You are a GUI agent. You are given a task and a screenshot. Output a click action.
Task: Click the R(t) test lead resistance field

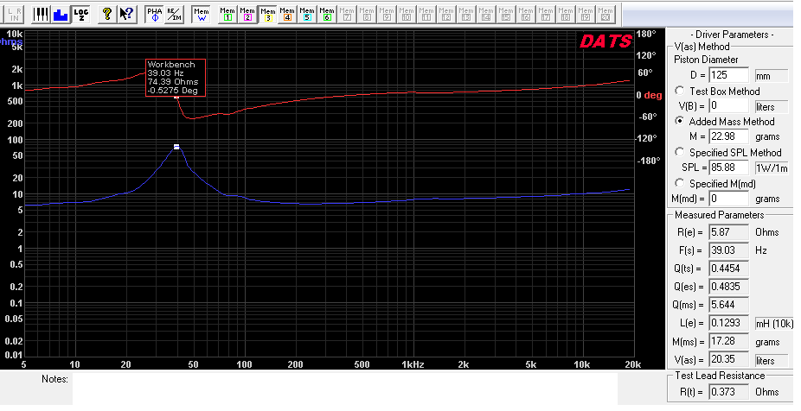click(729, 392)
